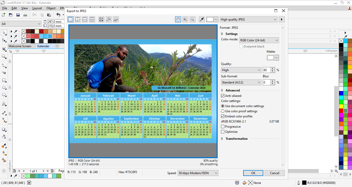The height and width of the screenshot is (187, 352).
Task: Click the Open folder icon in toolbar
Action: [11, 15]
